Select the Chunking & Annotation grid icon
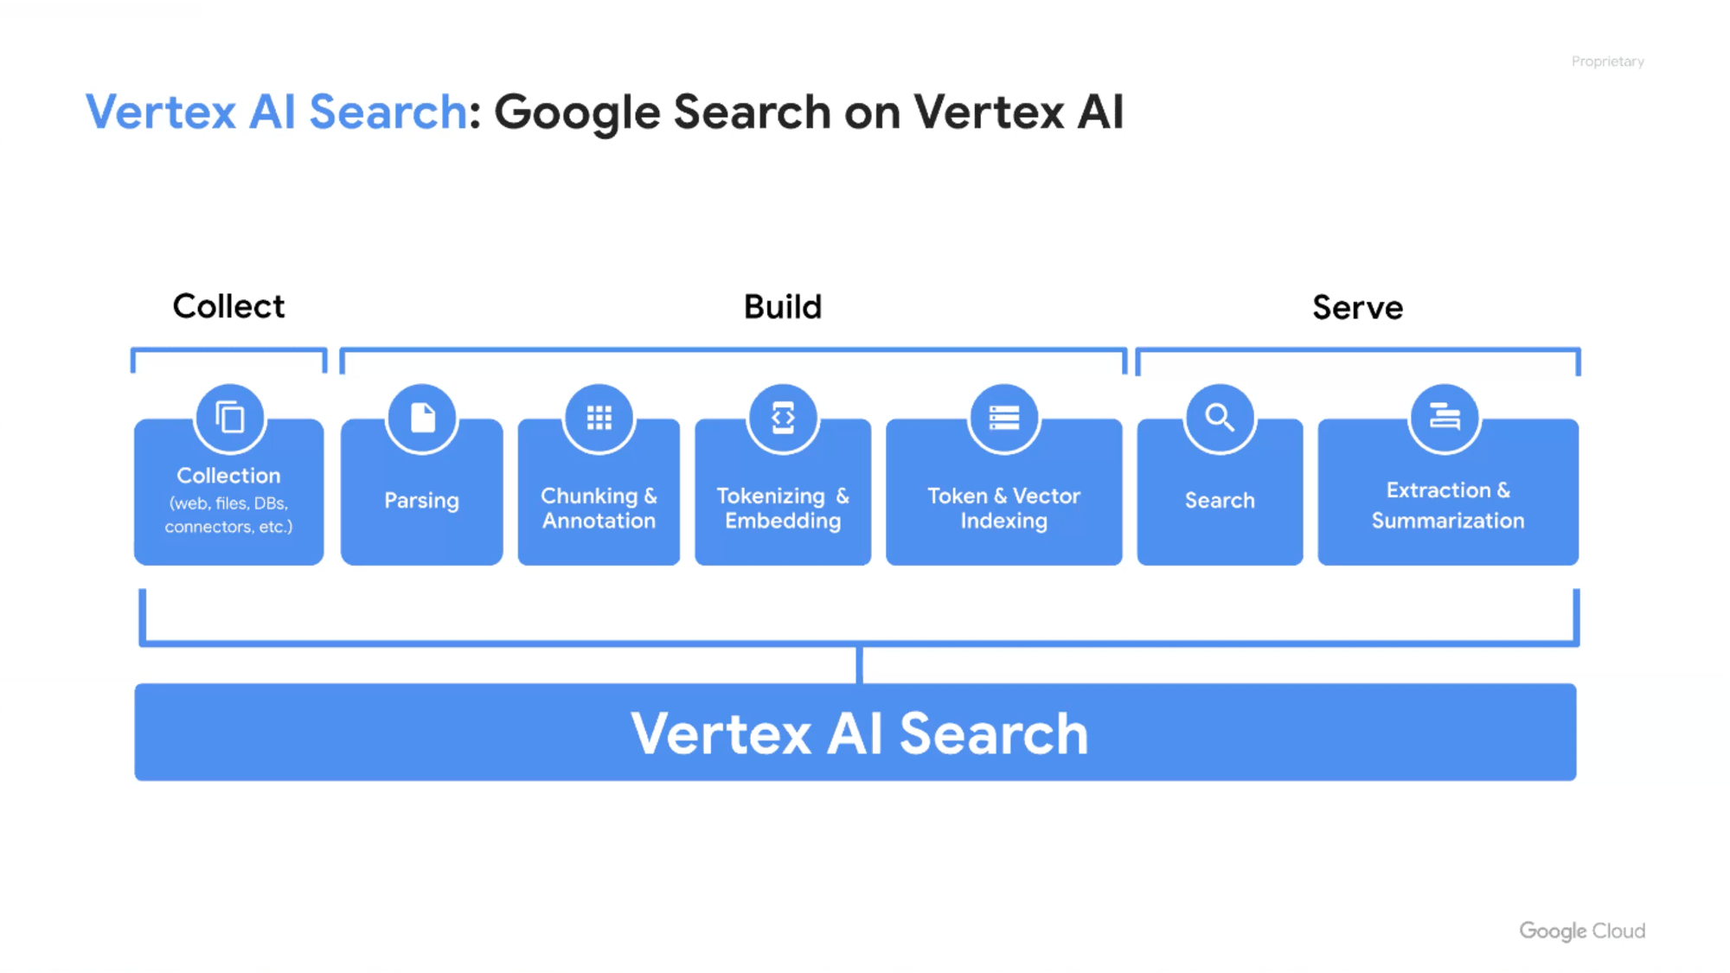 pyautogui.click(x=599, y=417)
